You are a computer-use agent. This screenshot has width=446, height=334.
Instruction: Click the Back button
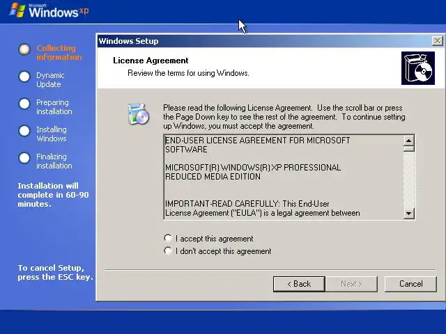coord(299,284)
